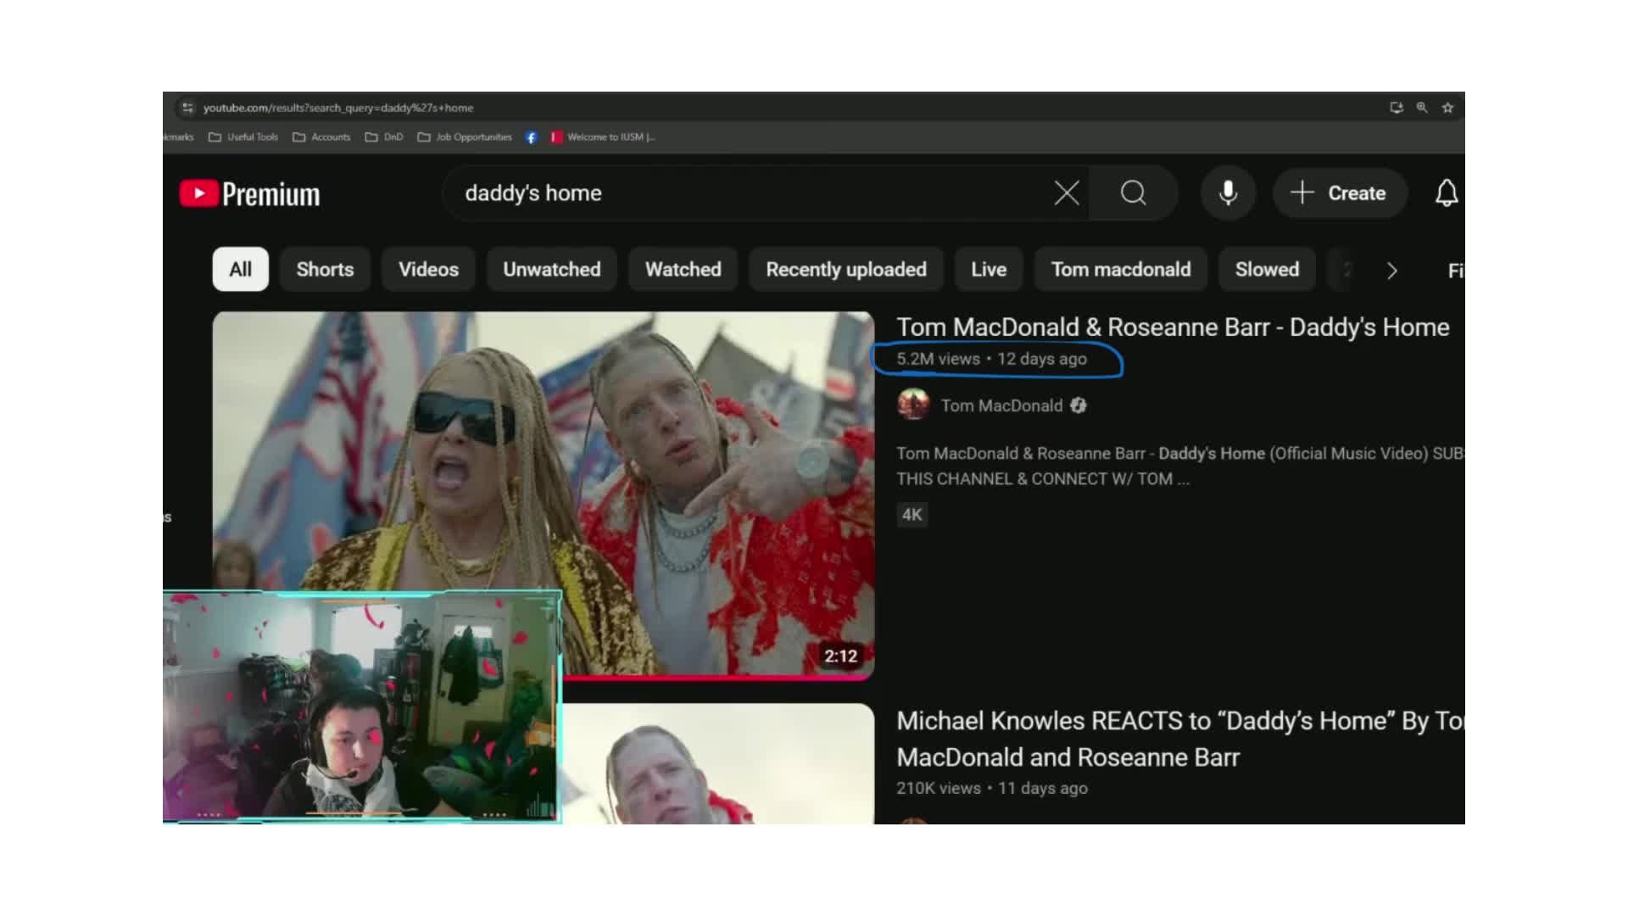
Task: Open the Tom MacDonald channel link
Action: [x=1001, y=406]
